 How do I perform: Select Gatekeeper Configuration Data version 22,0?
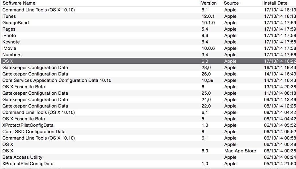point(148,106)
